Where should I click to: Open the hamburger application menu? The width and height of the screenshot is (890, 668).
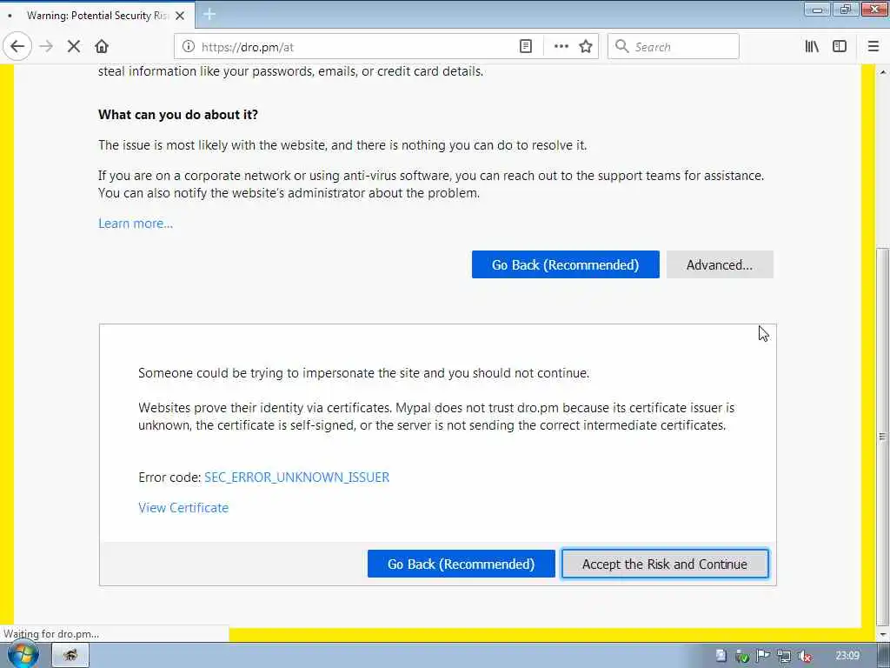coord(873,47)
